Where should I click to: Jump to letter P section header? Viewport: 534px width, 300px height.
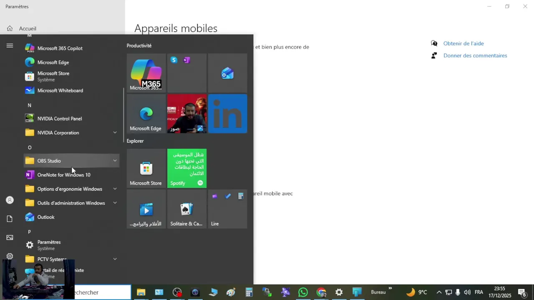pyautogui.click(x=29, y=232)
